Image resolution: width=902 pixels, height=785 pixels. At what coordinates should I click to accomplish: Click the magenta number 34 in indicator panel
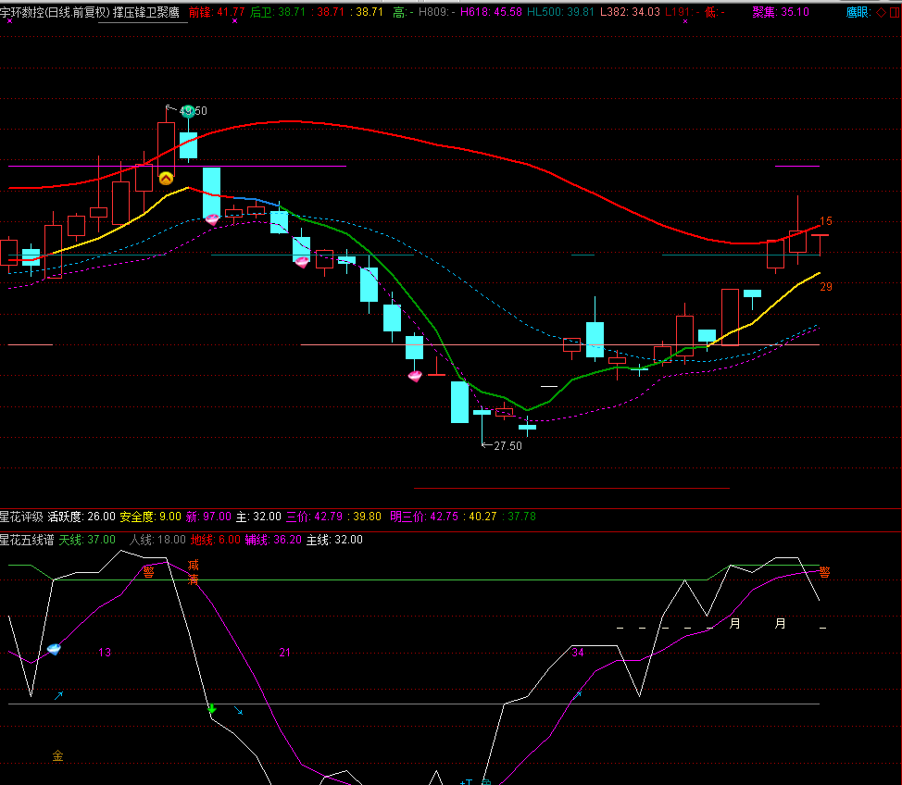578,652
